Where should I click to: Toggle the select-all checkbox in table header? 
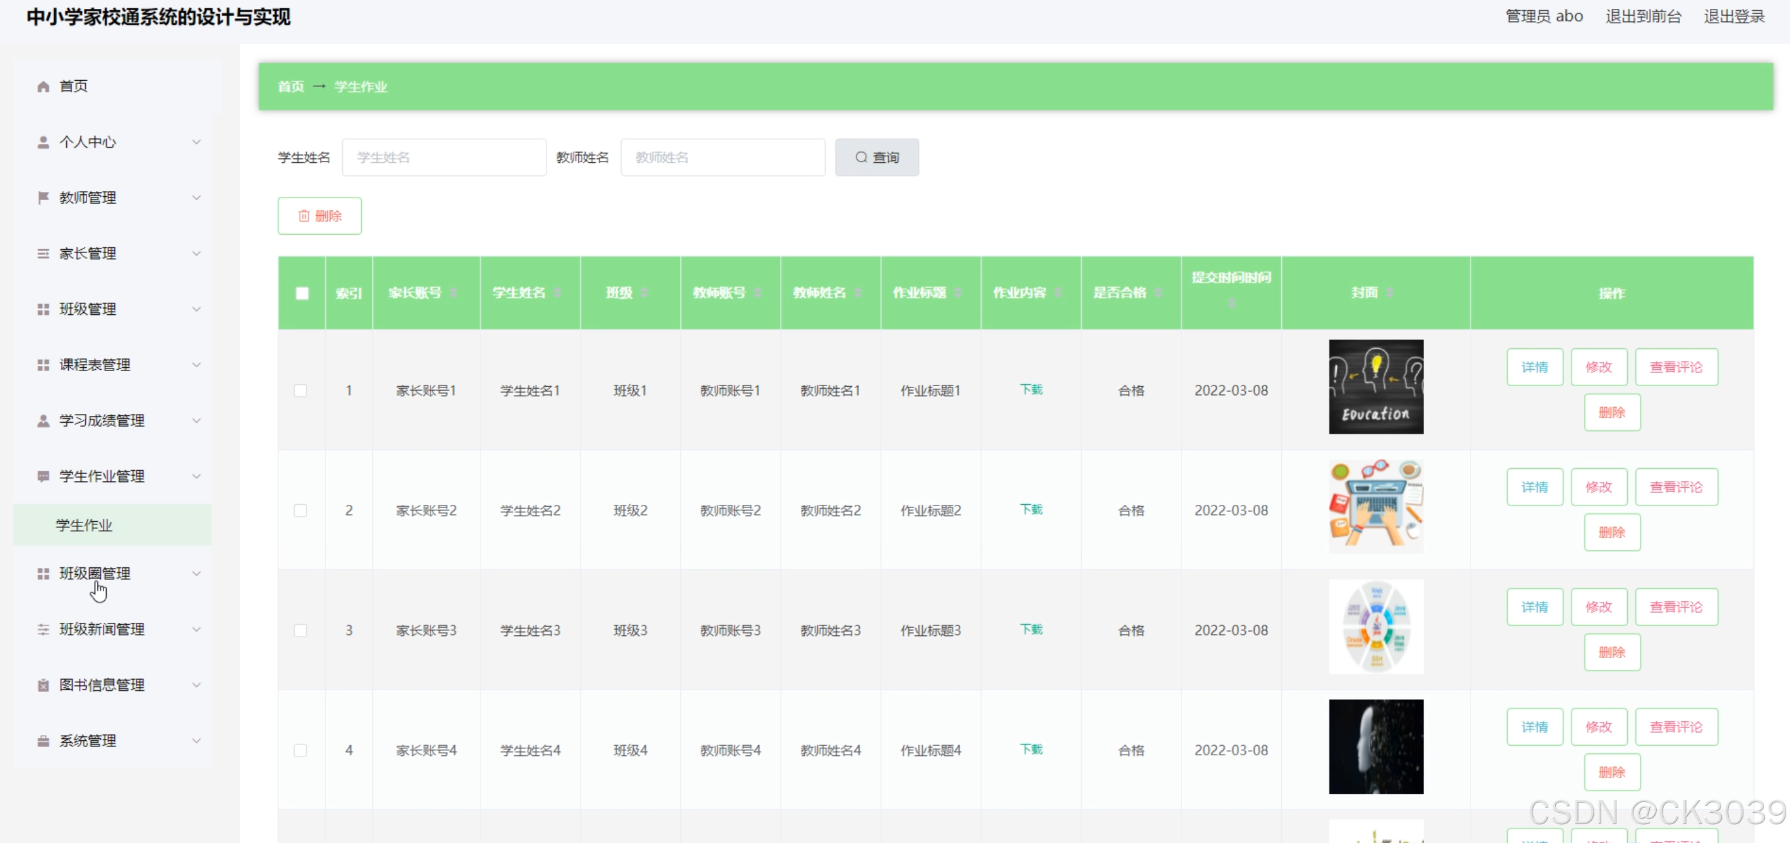(x=302, y=293)
